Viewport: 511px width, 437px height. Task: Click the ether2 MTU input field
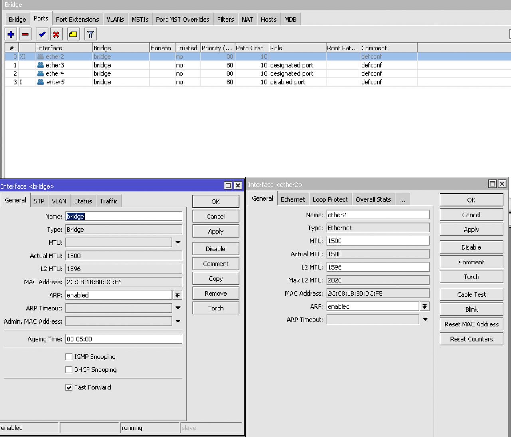[x=378, y=241]
